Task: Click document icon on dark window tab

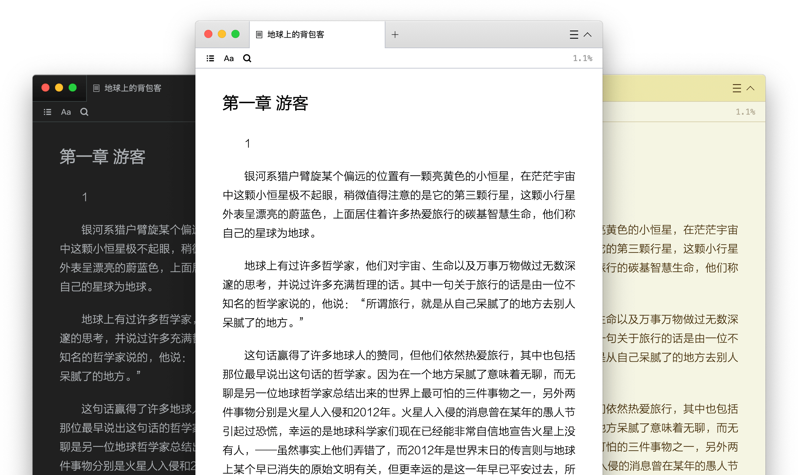Action: click(96, 88)
